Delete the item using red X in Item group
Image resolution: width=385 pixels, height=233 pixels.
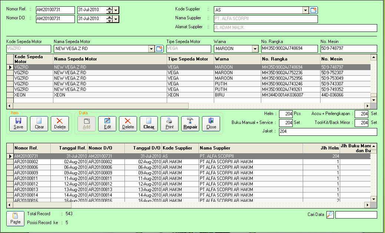click(60, 123)
